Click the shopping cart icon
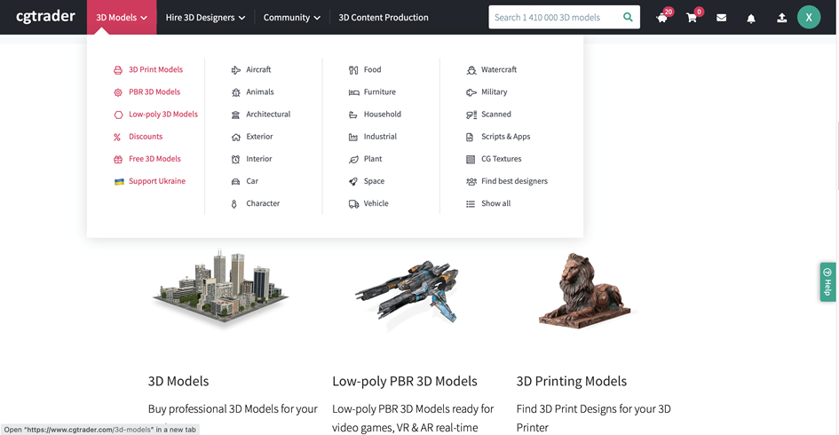 point(692,18)
